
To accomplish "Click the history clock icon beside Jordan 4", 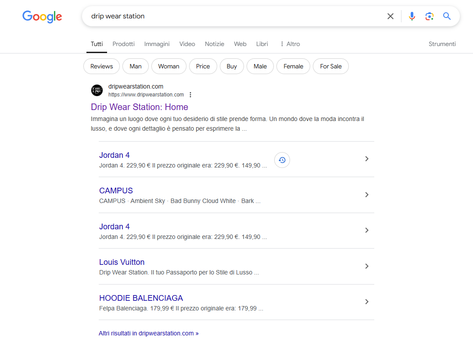I will click(282, 160).
